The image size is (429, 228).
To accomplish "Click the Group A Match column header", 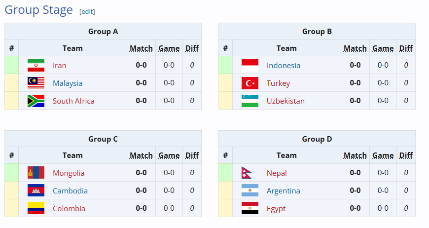I will tap(141, 48).
